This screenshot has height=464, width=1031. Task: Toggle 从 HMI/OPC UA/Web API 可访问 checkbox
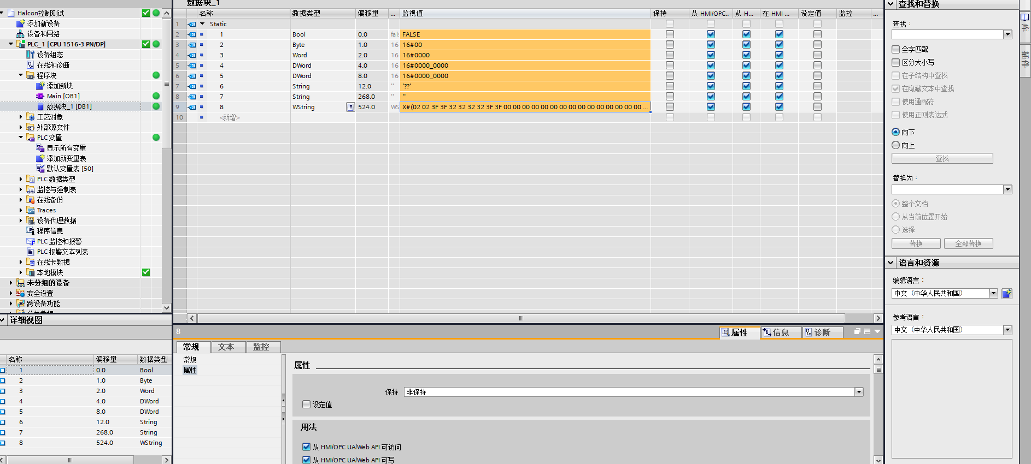[306, 447]
